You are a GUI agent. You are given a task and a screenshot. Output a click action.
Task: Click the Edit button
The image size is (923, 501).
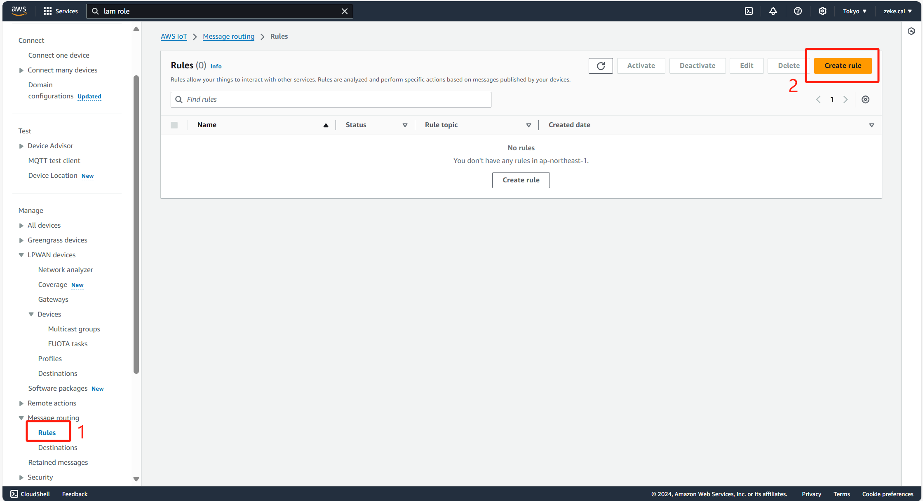746,65
